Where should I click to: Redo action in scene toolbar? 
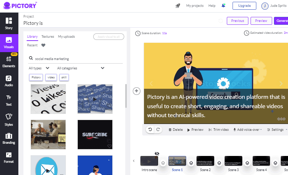point(158,130)
